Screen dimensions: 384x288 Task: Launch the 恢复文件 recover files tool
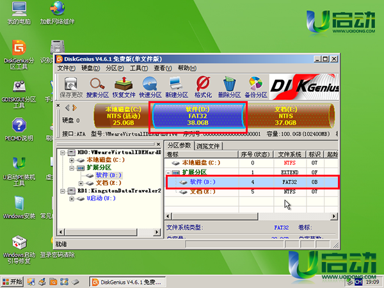(124, 87)
